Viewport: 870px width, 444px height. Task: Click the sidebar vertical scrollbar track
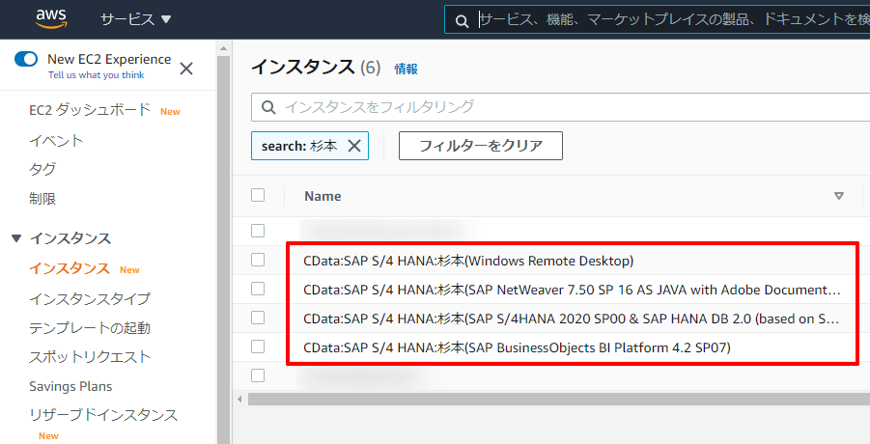tap(224, 249)
